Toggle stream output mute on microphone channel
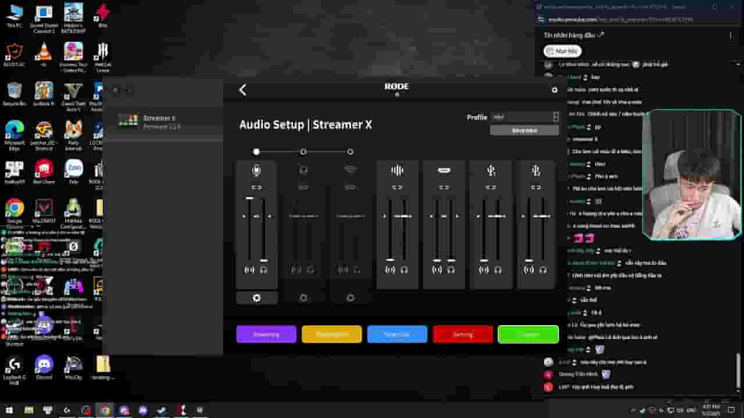 249,270
